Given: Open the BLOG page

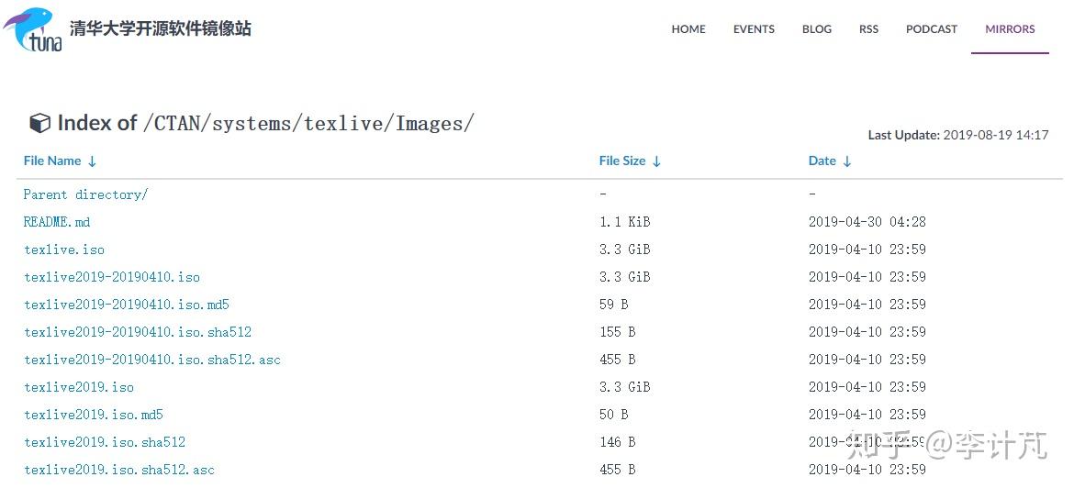Looking at the screenshot, I should (x=817, y=29).
